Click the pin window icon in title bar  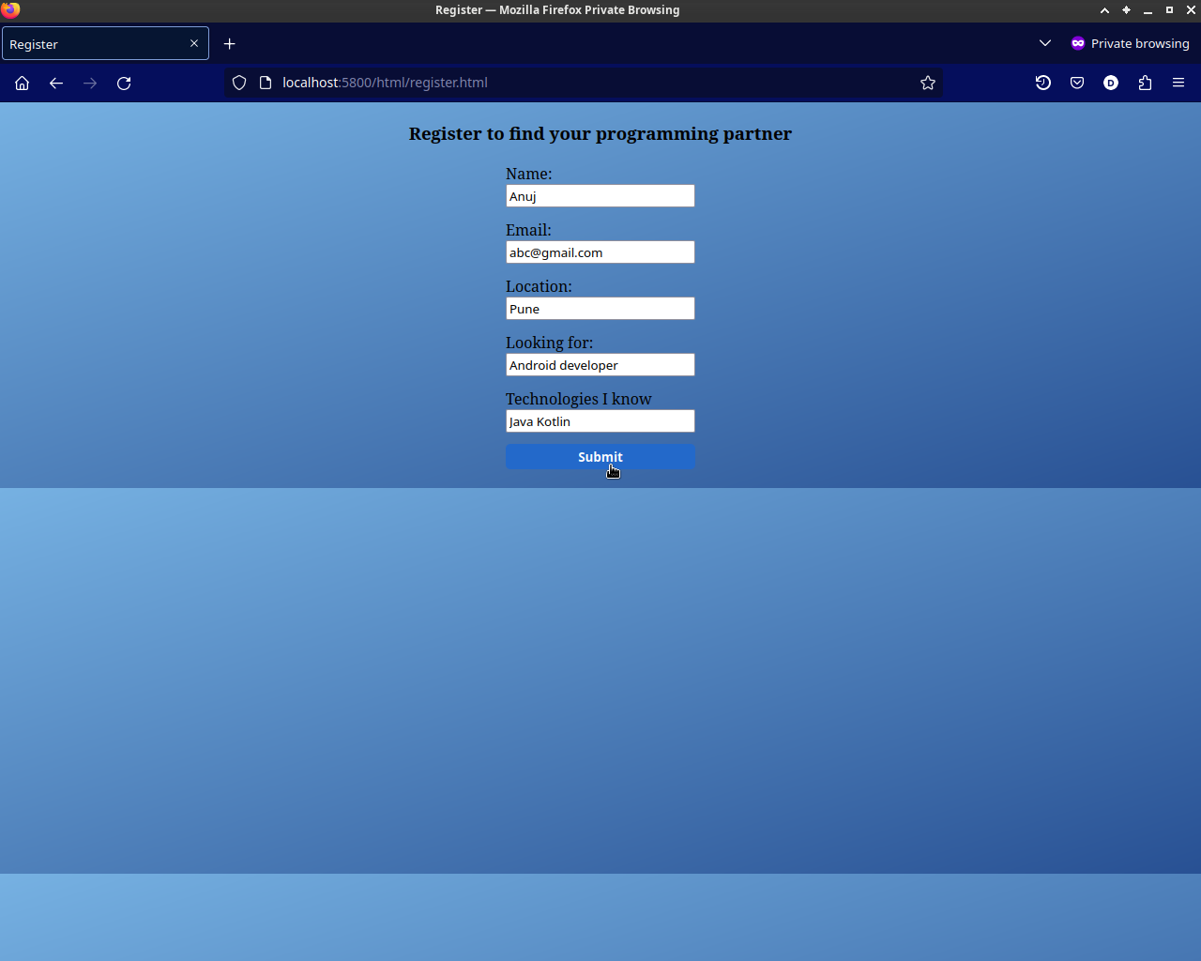(1126, 10)
